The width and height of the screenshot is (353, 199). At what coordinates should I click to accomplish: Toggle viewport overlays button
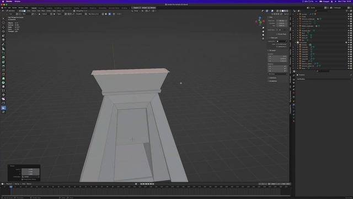point(272,11)
